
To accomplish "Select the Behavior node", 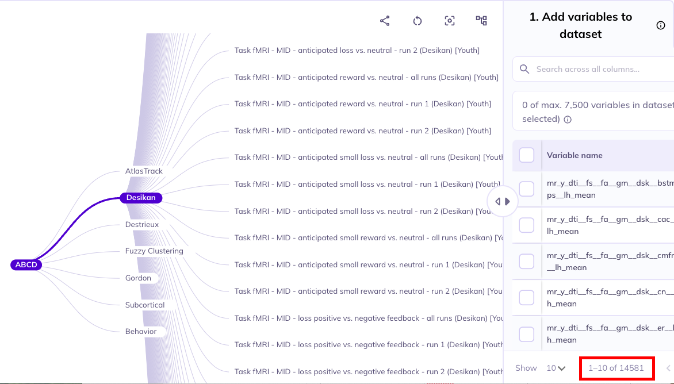I will 141,332.
